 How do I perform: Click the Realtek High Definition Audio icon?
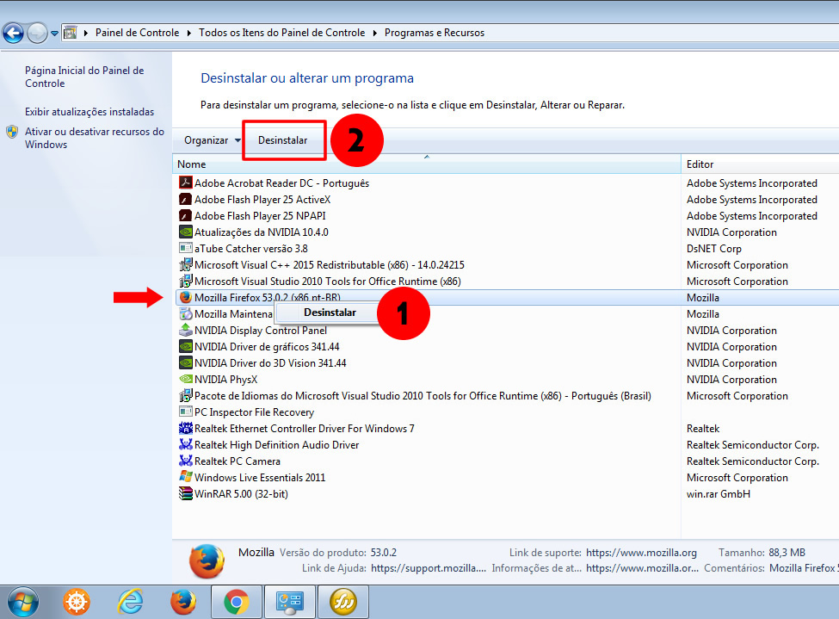pos(185,444)
